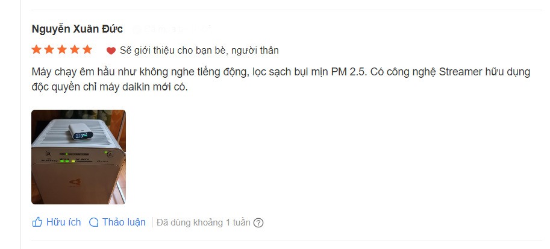The image size is (550, 249).
Task: Open the Daikin air purifier review photo
Action: [78, 157]
